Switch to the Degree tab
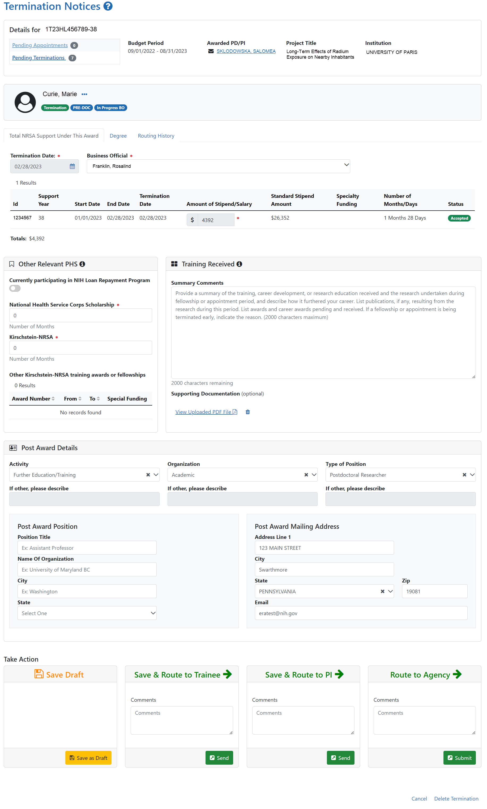Image resolution: width=487 pixels, height=809 pixels. [118, 135]
